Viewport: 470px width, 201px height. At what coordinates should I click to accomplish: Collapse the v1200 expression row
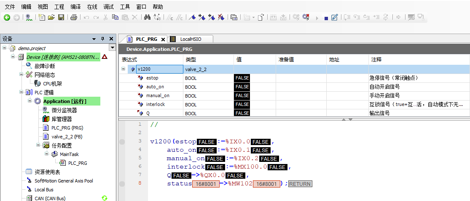coord(124,69)
